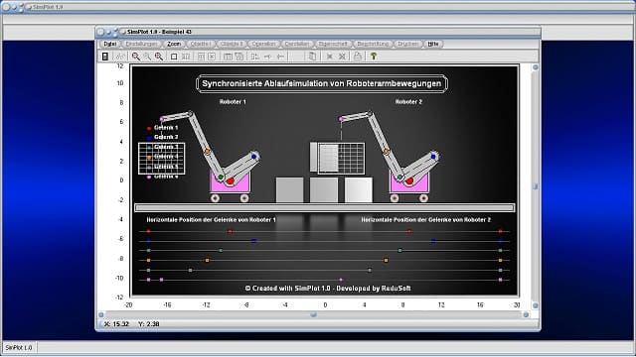The image size is (636, 357).
Task: Open the Darstellen menu
Action: [297, 44]
